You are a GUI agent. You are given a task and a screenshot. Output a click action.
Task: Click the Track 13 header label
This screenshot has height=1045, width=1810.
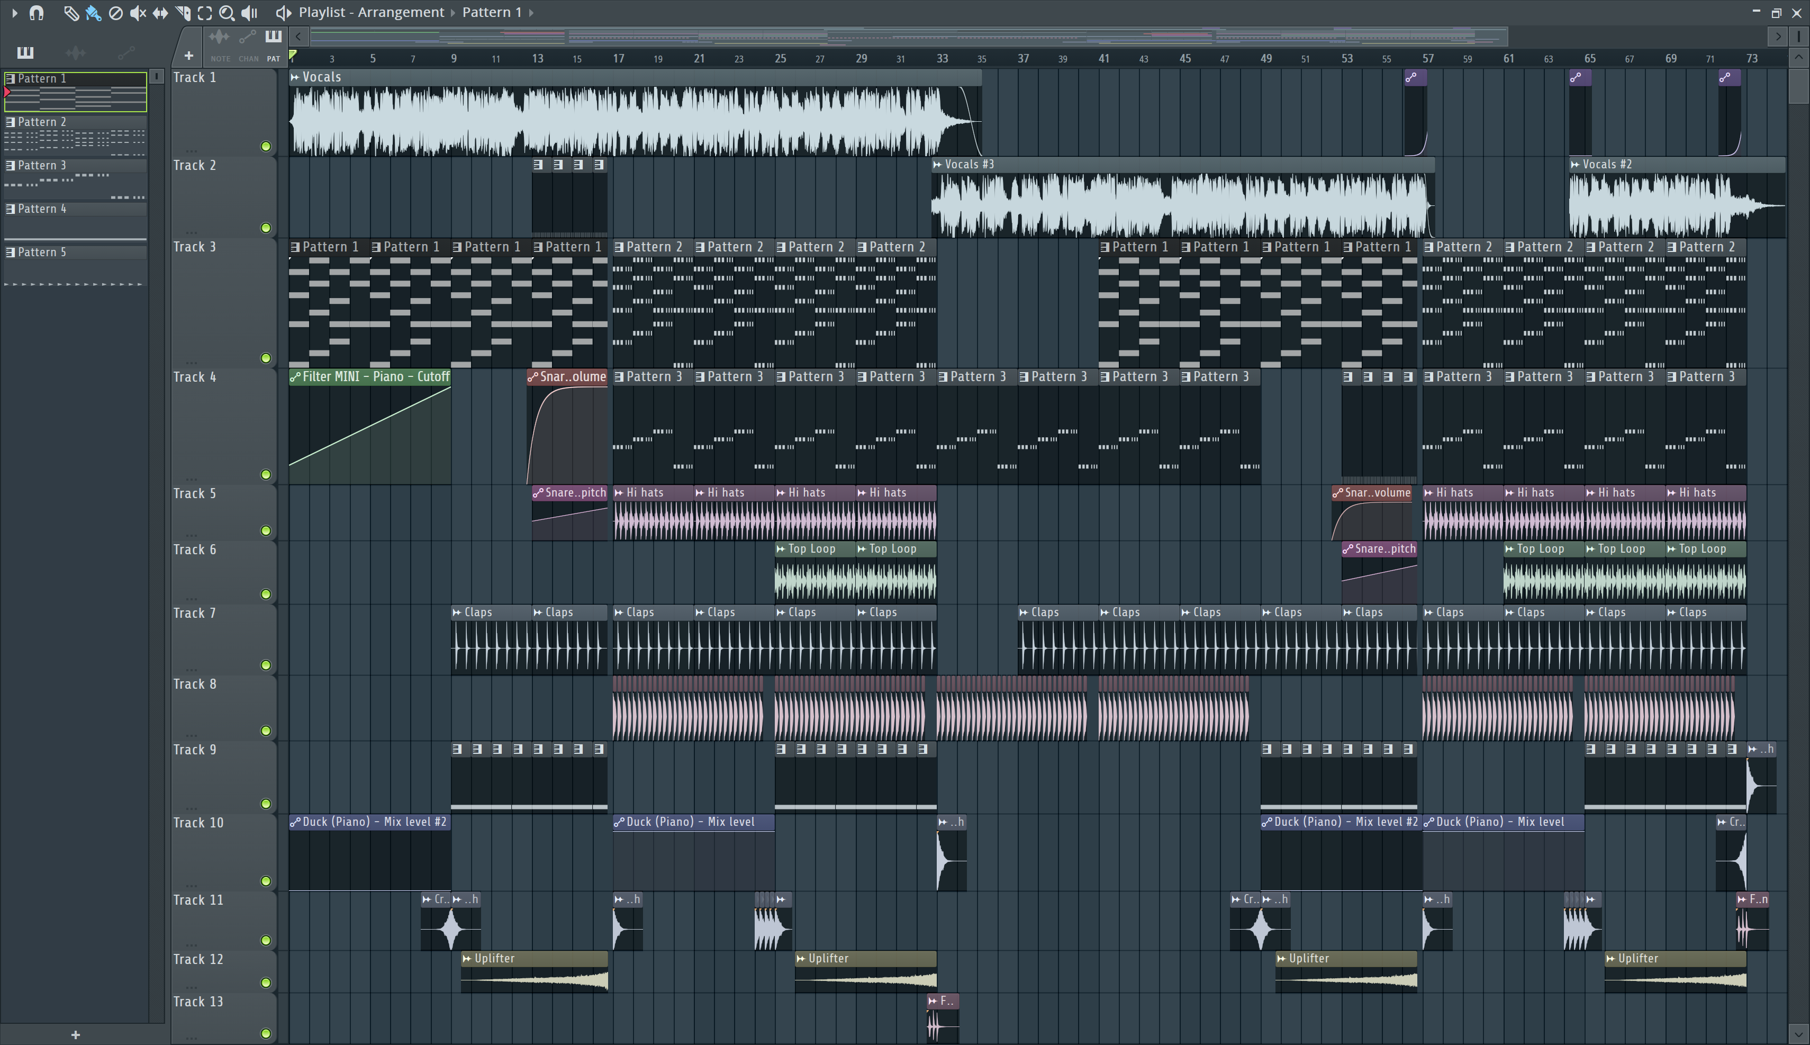pos(198,1002)
